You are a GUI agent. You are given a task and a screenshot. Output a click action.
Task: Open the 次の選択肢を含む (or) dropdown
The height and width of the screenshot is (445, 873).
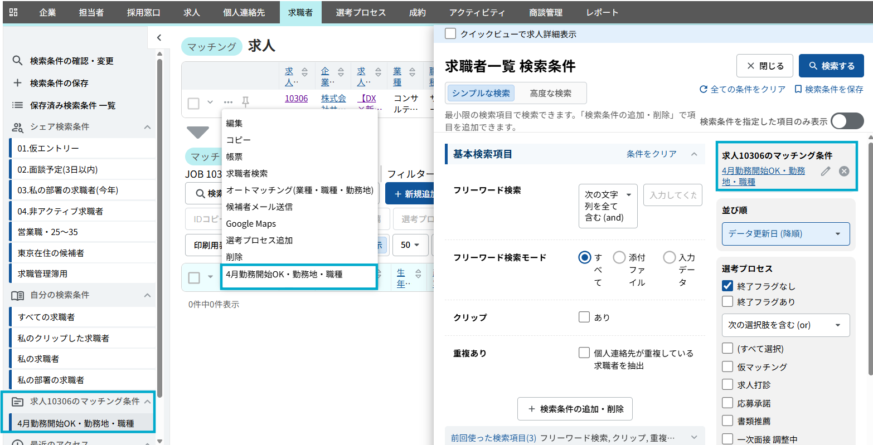(x=785, y=325)
